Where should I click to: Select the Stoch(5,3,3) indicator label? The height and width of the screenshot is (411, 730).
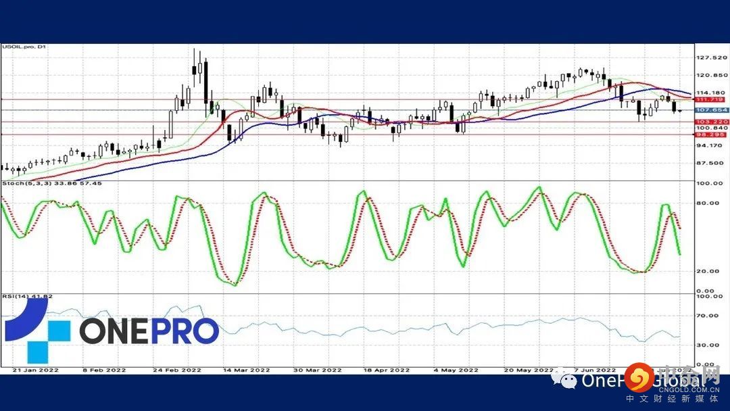[x=51, y=183]
